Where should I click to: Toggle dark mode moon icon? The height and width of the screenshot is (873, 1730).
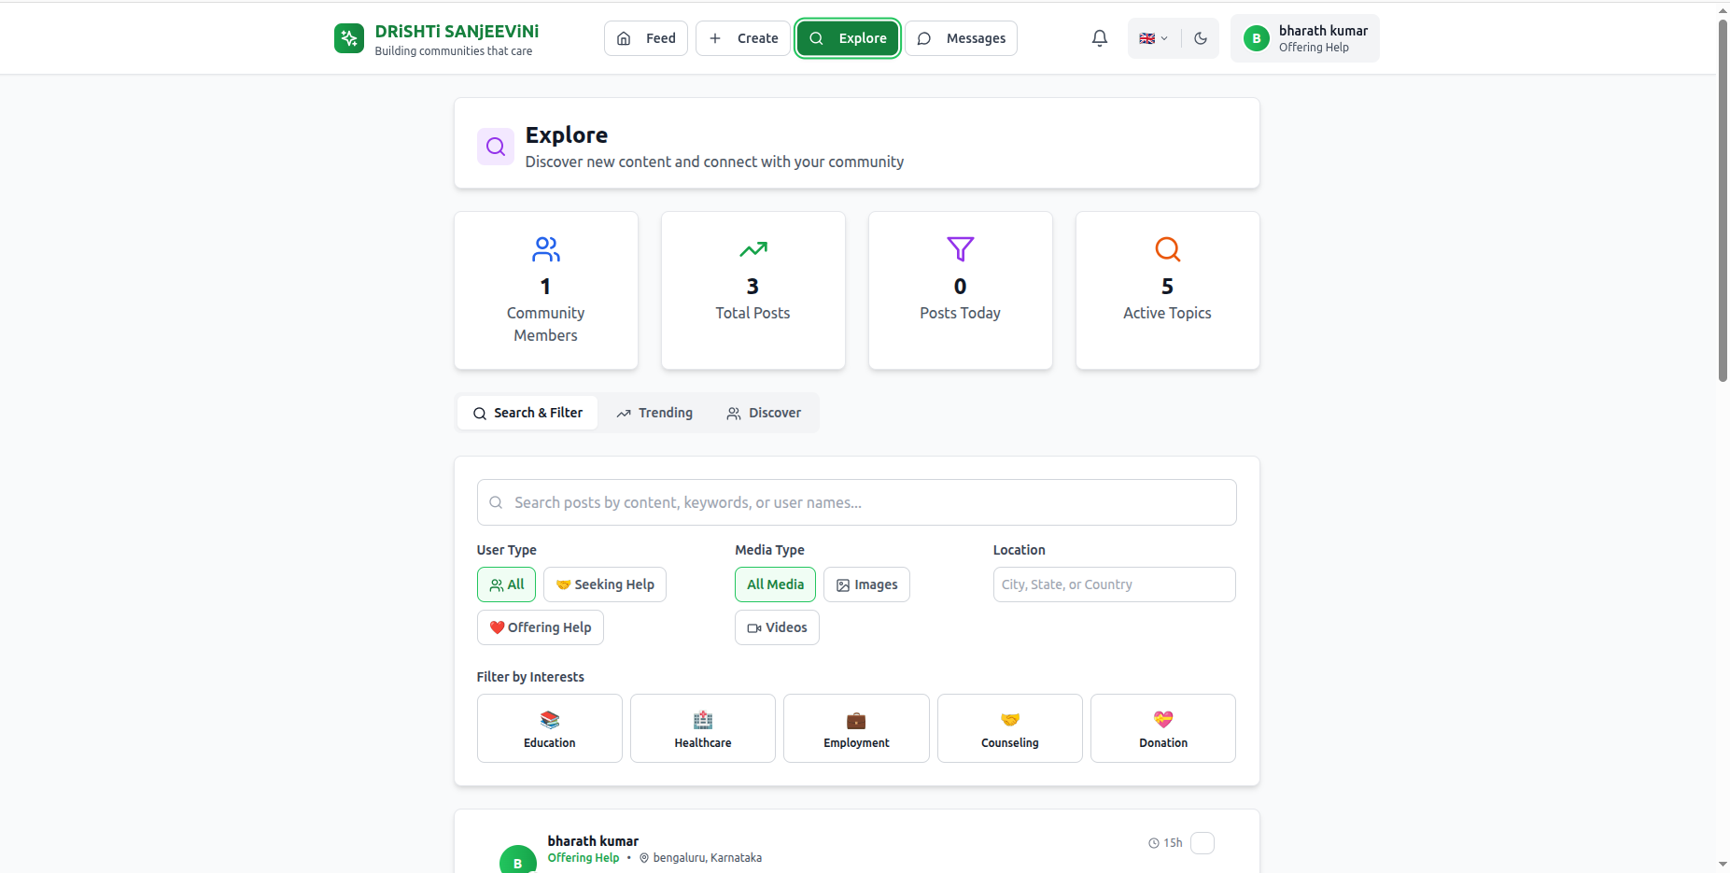(1201, 38)
